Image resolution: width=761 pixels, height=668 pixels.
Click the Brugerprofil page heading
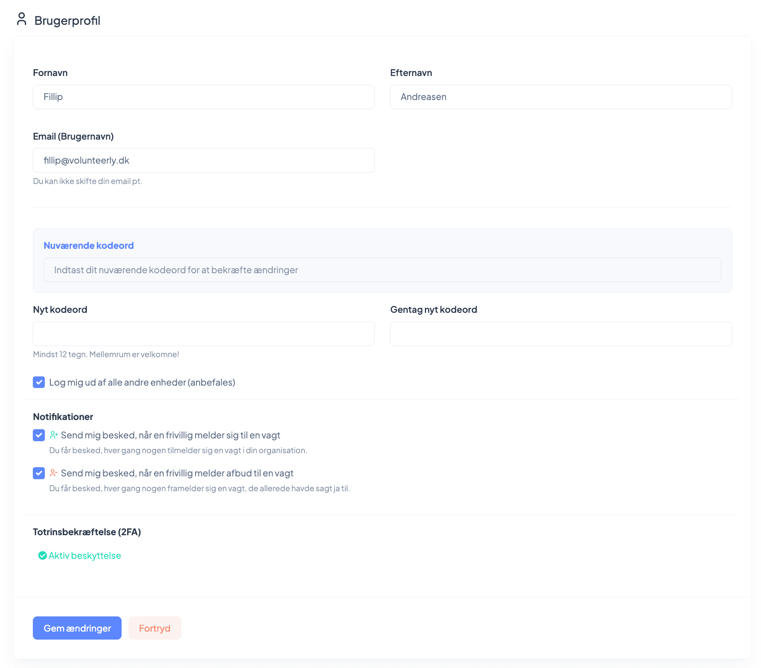[67, 20]
